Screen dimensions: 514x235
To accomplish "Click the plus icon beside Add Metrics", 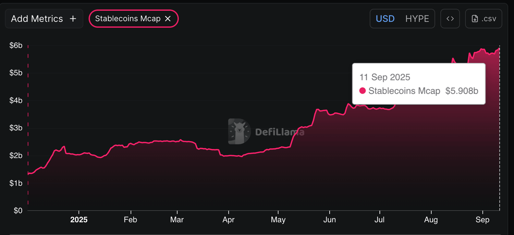I will [73, 19].
